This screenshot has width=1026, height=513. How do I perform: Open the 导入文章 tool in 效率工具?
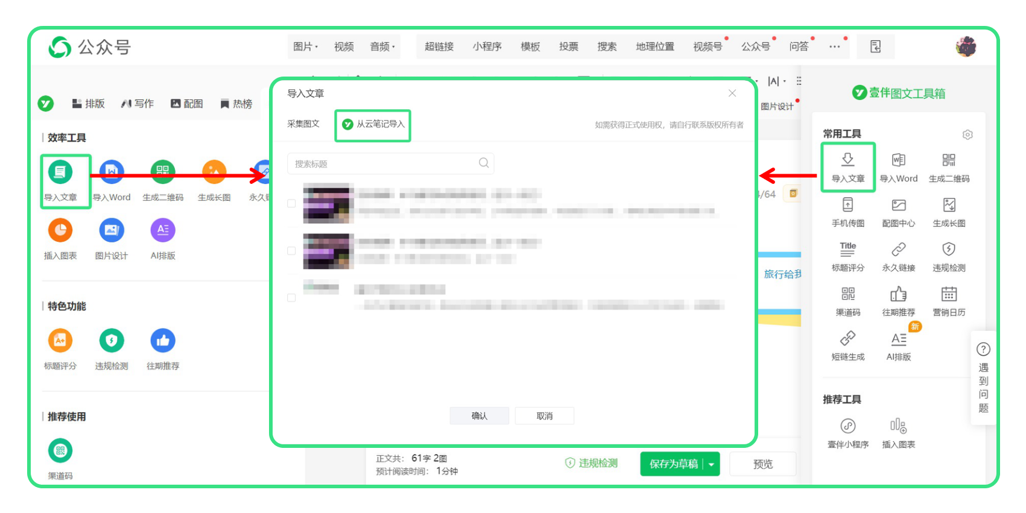(60, 181)
